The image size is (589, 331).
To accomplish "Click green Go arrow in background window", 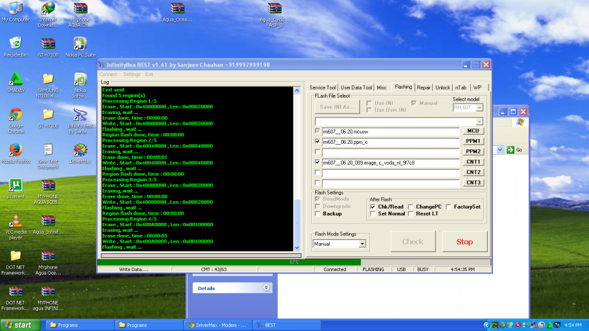I will pos(510,150).
